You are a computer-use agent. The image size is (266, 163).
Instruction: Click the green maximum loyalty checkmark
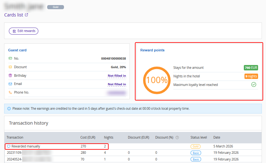(x=254, y=85)
